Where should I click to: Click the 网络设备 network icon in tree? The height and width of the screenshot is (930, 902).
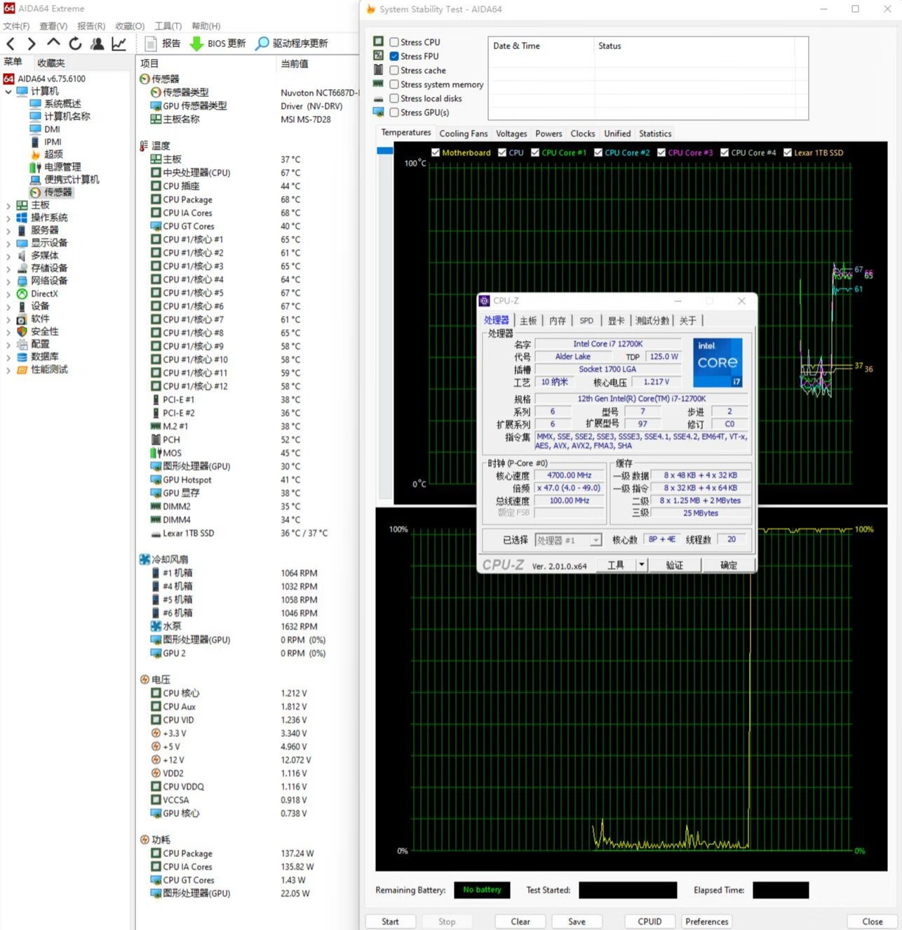pyautogui.click(x=22, y=281)
